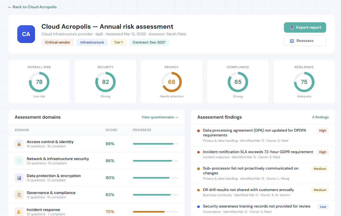341x216 pixels.
Task: Open the Governance & compliance domain row
Action: tap(96, 195)
